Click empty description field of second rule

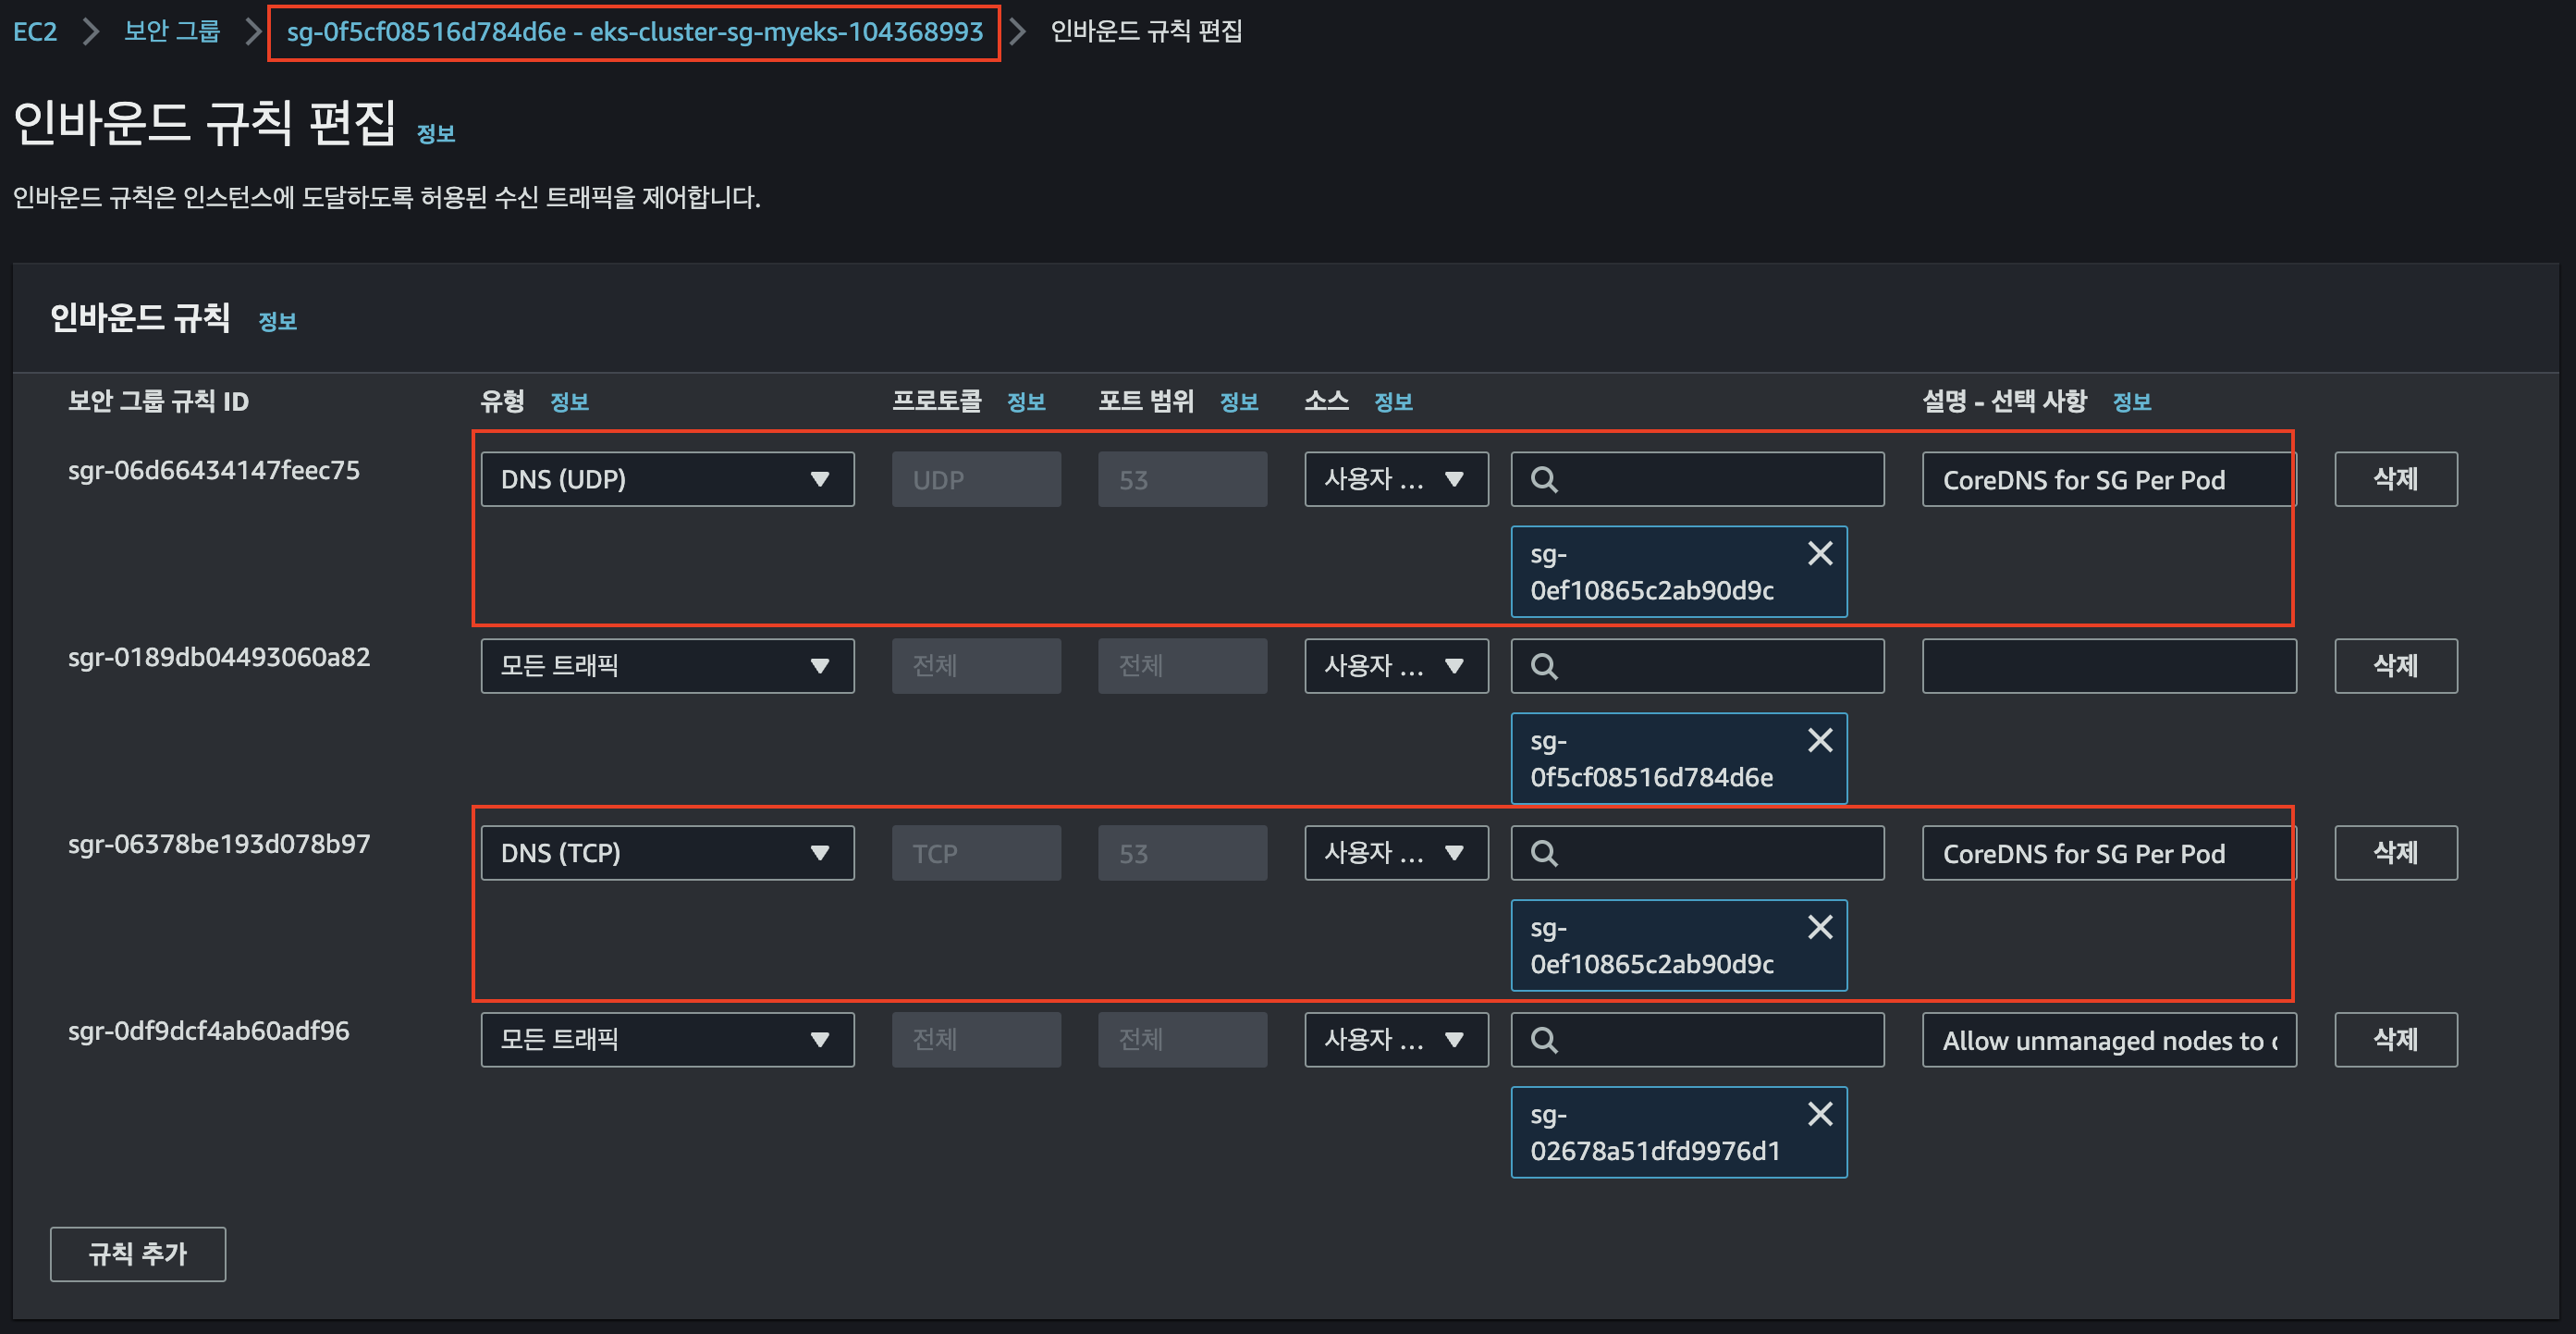pos(2108,666)
